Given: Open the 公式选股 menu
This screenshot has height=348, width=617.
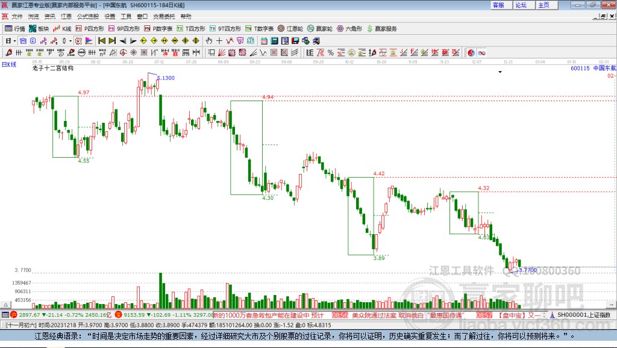Looking at the screenshot, I should (x=88, y=16).
